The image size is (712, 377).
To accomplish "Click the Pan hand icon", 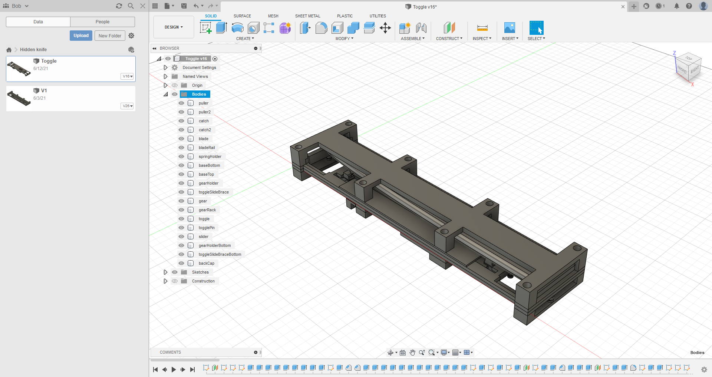I will pos(412,353).
